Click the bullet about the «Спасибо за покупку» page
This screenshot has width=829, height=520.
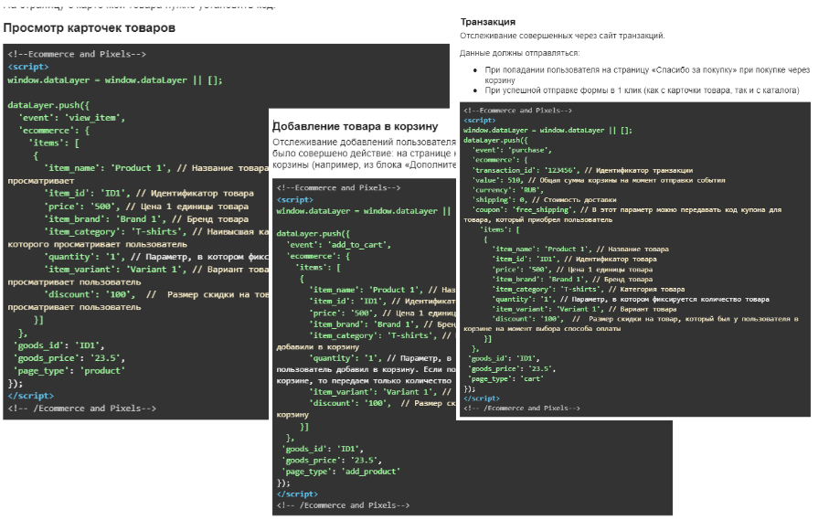647,75
